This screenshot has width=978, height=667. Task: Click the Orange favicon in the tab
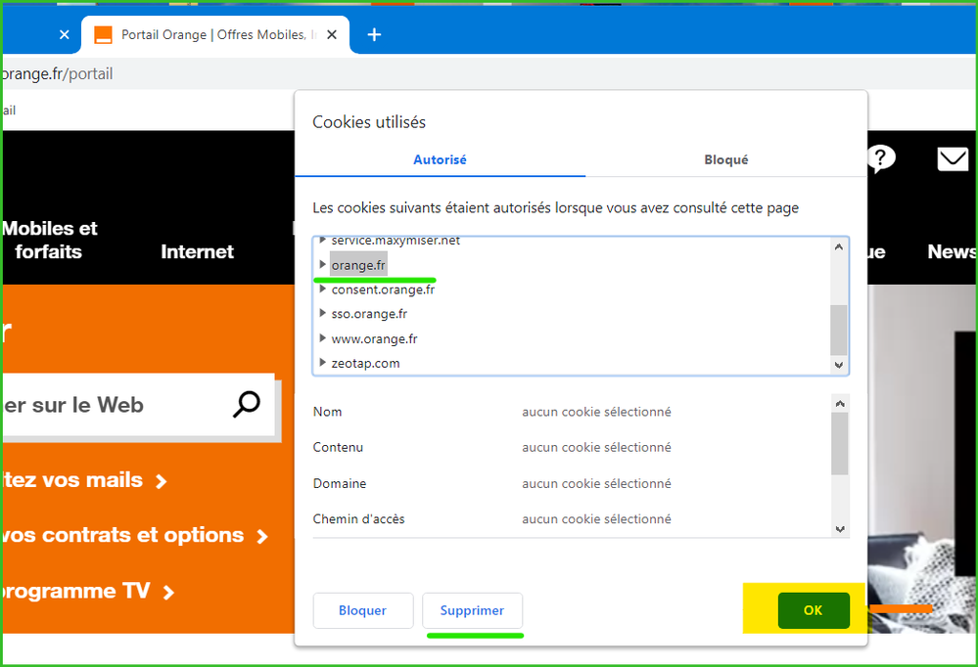tap(103, 35)
